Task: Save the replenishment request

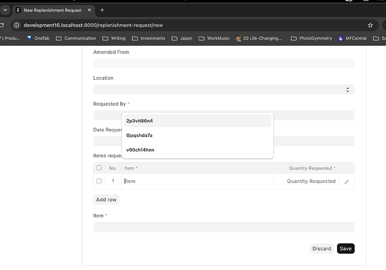Action: click(346, 249)
